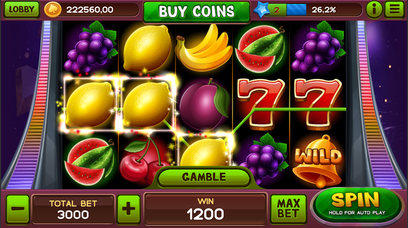The image size is (408, 228).
Task: Click the blue level star icon
Action: point(261,10)
